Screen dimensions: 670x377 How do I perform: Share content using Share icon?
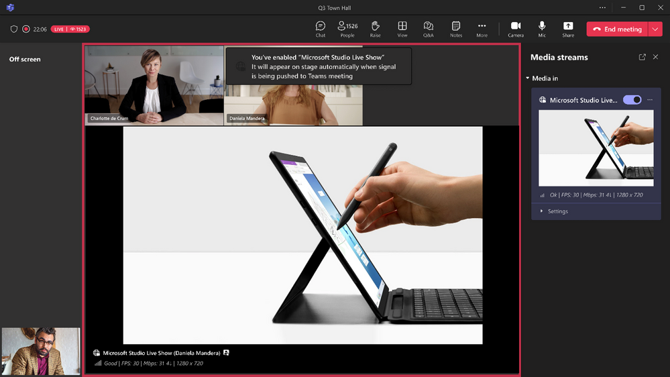click(x=568, y=29)
